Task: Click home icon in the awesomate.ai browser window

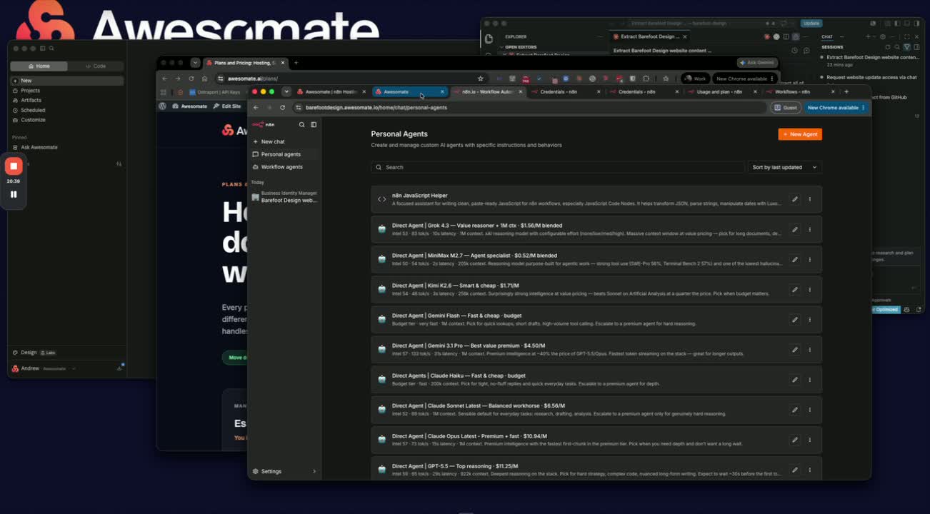Action: 204,79
